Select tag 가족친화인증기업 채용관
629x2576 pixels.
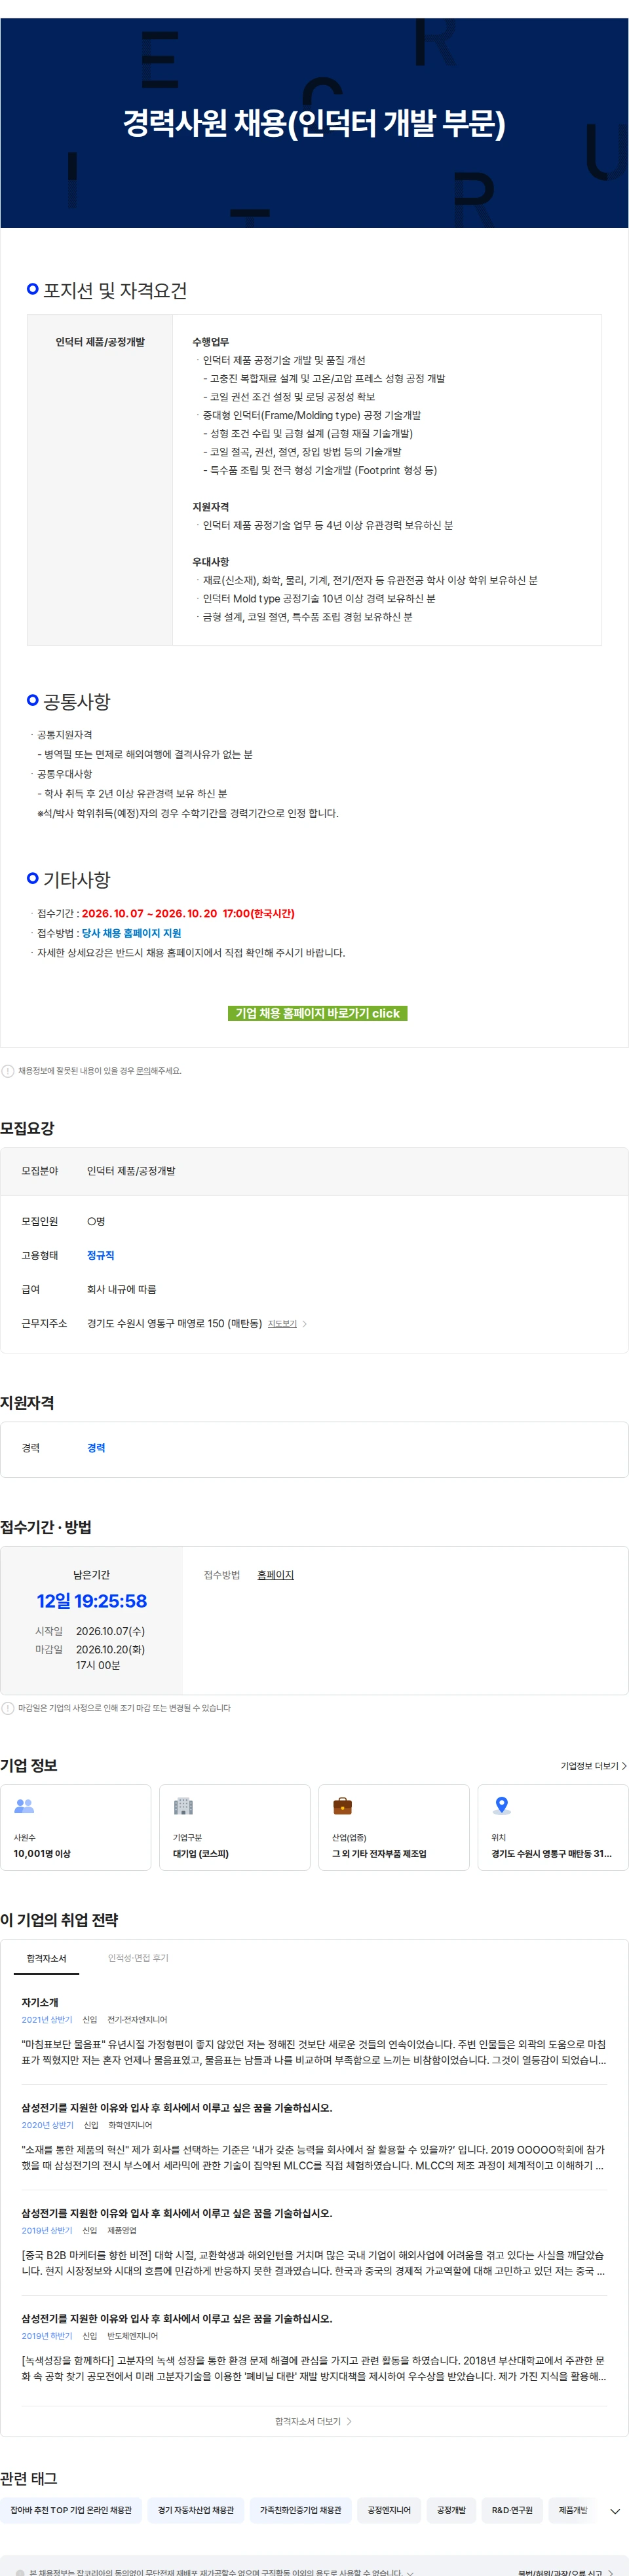coord(300,2511)
